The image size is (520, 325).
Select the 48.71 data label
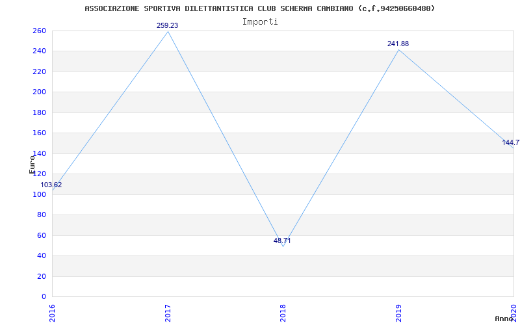(x=282, y=240)
